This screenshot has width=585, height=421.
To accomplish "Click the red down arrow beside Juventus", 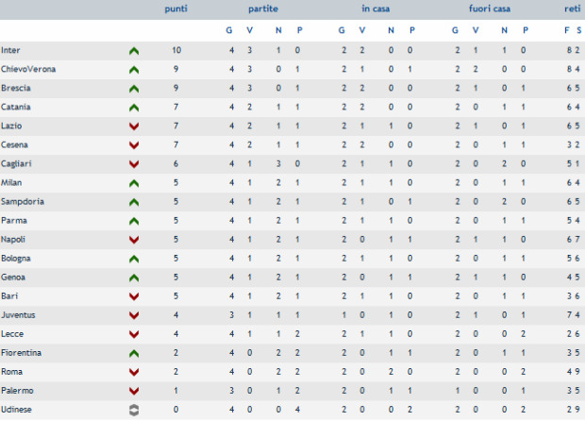I will tap(134, 315).
